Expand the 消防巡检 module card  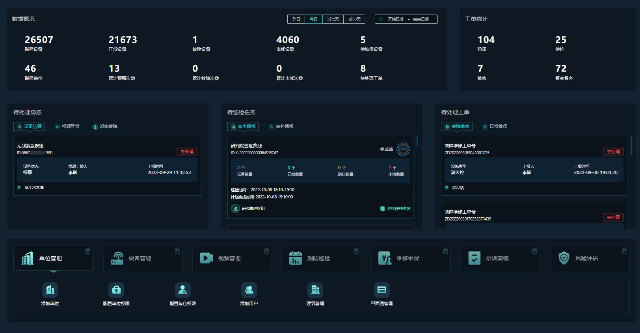coord(321,258)
